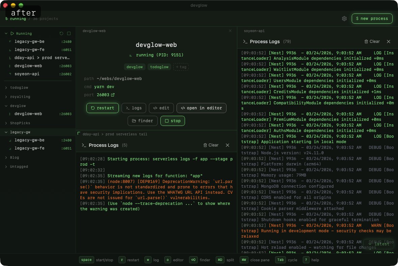Select devglow-web under devglow group
Image resolution: width=398 pixels, height=266 pixels.
(40, 114)
